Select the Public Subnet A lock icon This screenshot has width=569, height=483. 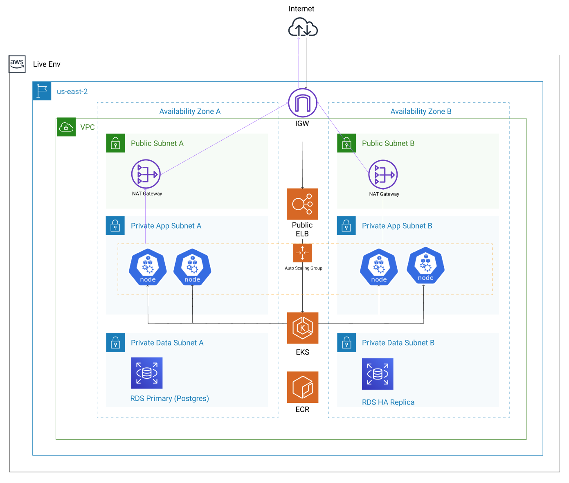point(115,143)
